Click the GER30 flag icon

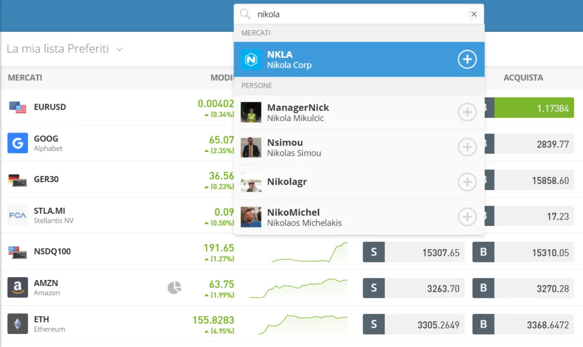(18, 180)
